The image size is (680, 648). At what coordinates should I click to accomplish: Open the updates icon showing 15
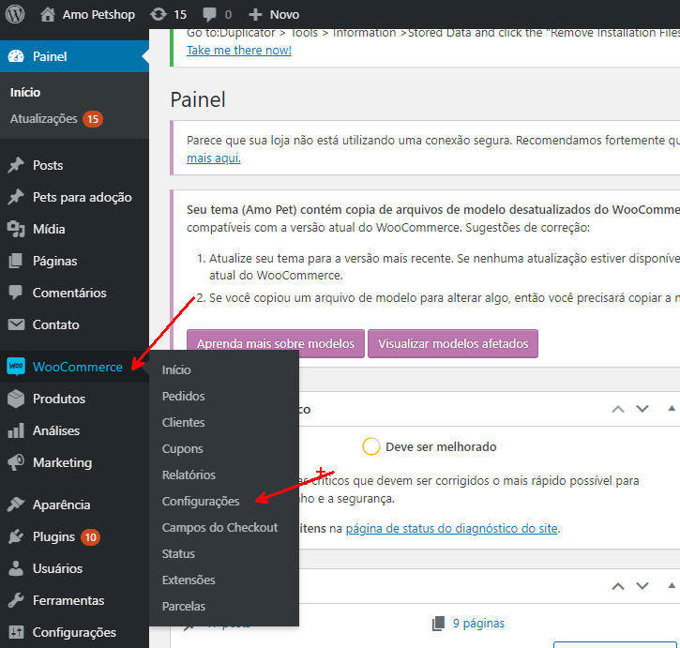159,14
